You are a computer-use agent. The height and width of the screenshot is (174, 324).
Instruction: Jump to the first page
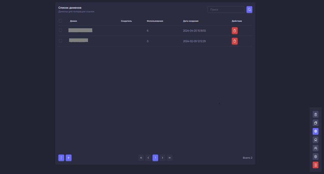pos(141,158)
